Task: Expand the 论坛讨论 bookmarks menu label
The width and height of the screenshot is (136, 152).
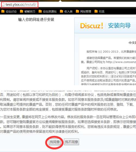Action: tap(11, 11)
